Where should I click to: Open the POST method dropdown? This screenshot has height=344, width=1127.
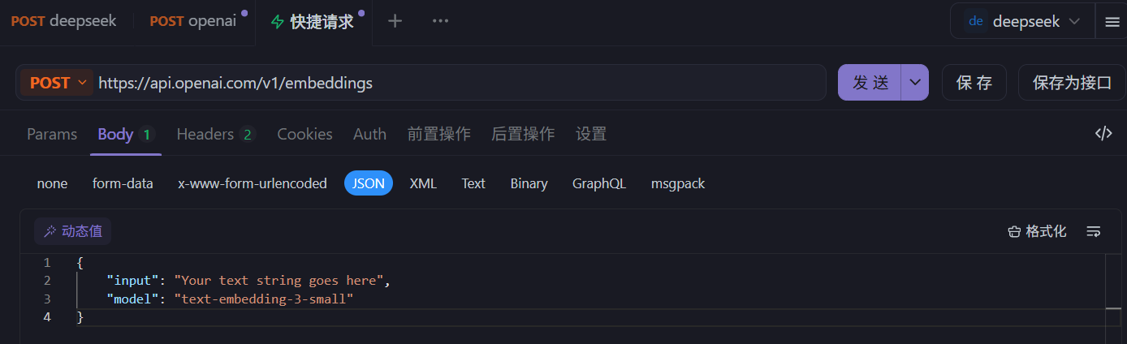pyautogui.click(x=57, y=83)
